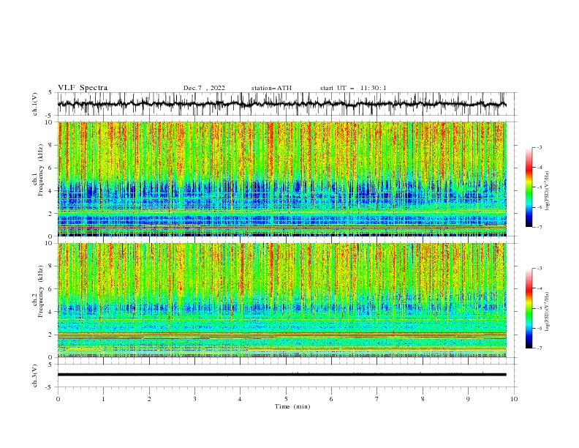Viewport: 579px width, 448px height.
Task: Click tick label 1 on the Time axis
Action: [103, 399]
